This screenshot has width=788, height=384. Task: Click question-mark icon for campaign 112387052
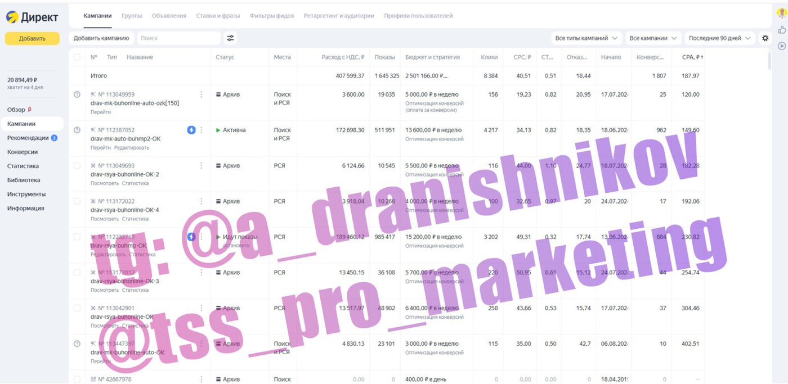coord(77,130)
